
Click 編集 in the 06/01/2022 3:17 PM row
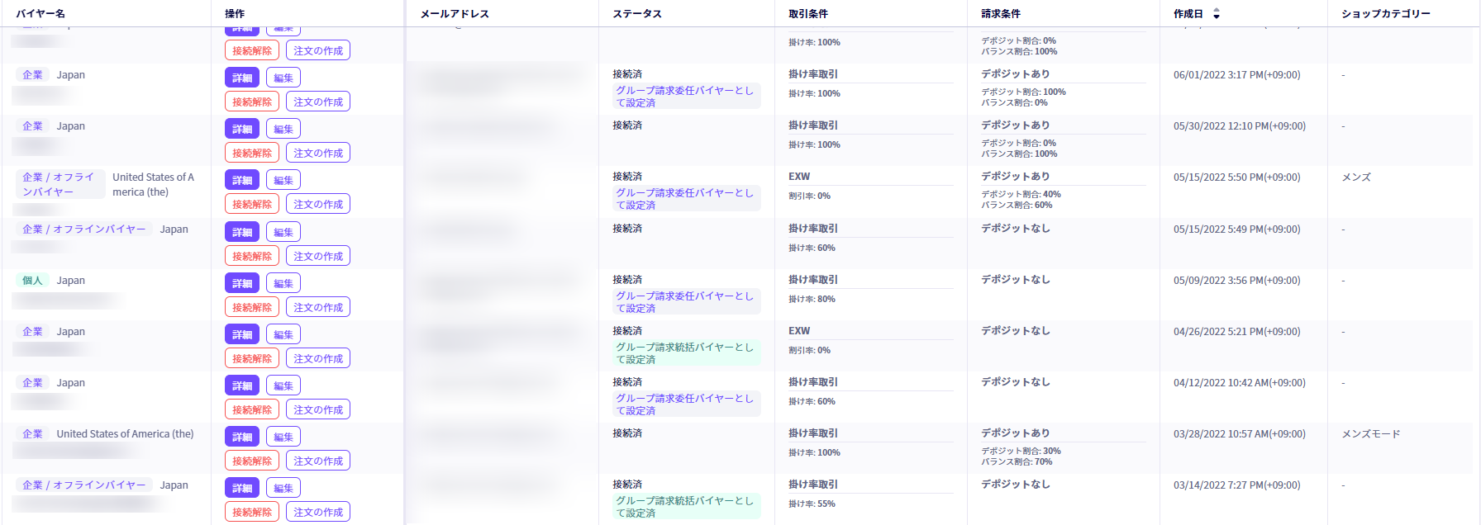tap(283, 78)
